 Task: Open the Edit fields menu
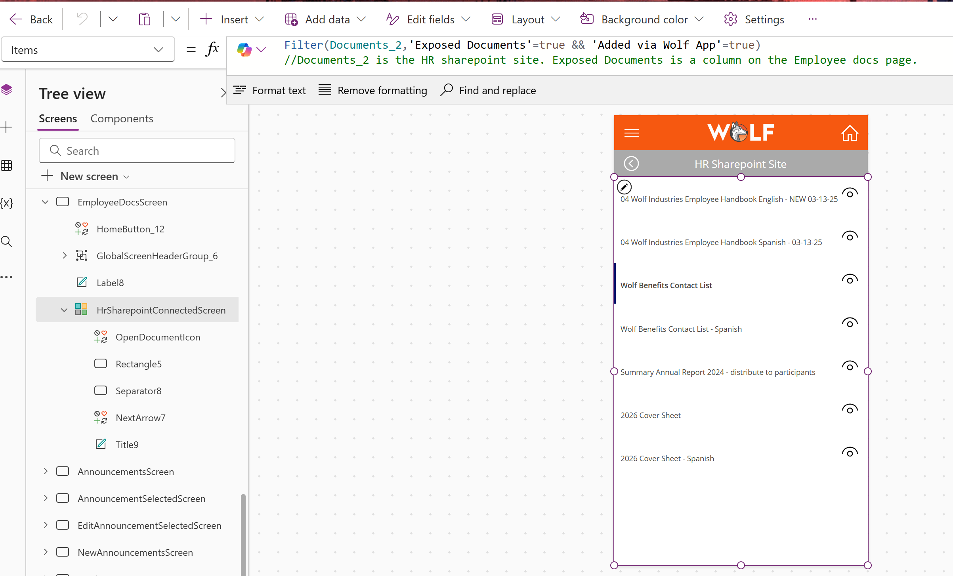[428, 19]
